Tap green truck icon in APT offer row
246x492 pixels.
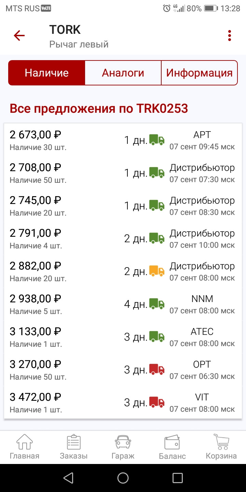click(x=157, y=140)
